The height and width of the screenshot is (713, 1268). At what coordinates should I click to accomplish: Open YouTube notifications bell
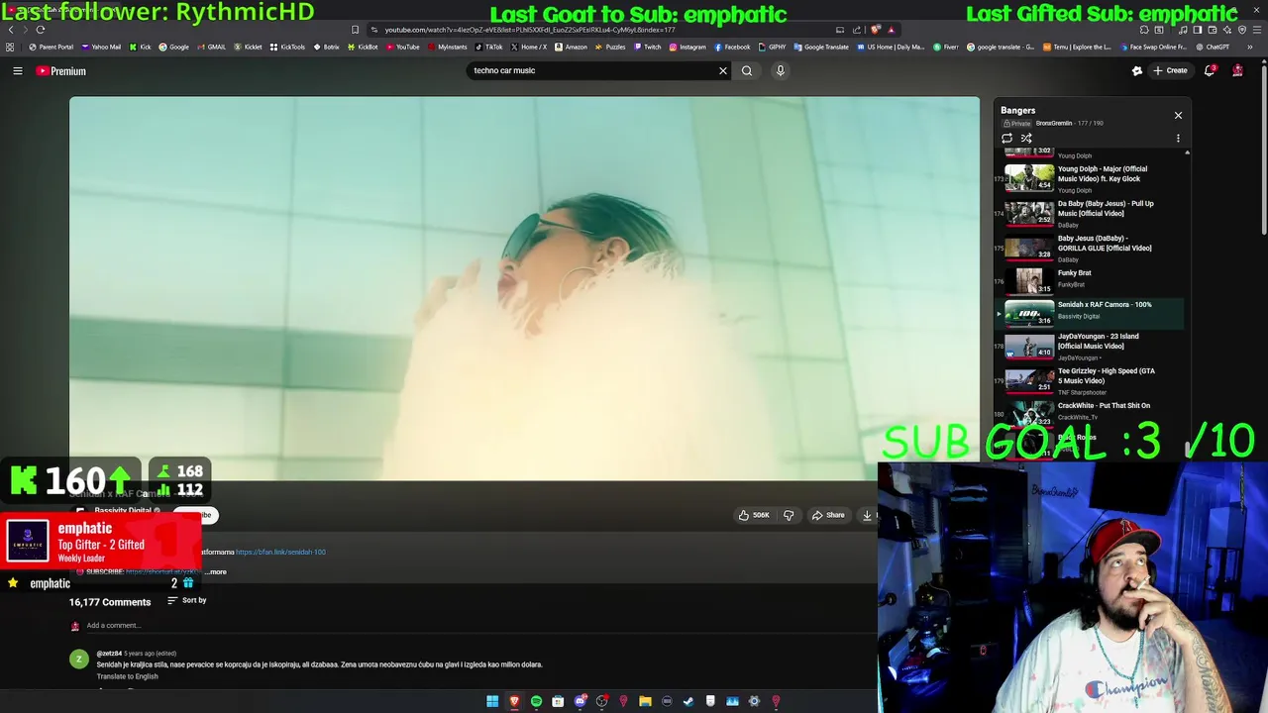(x=1210, y=70)
